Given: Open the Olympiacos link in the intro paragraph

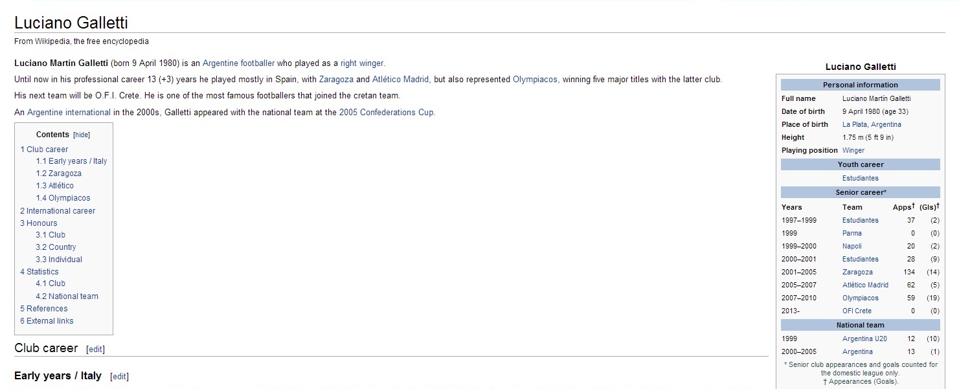Looking at the screenshot, I should tap(535, 80).
